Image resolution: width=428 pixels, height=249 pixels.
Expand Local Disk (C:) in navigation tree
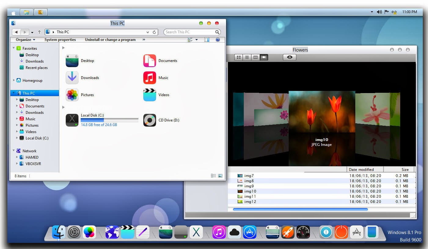(x=17, y=138)
